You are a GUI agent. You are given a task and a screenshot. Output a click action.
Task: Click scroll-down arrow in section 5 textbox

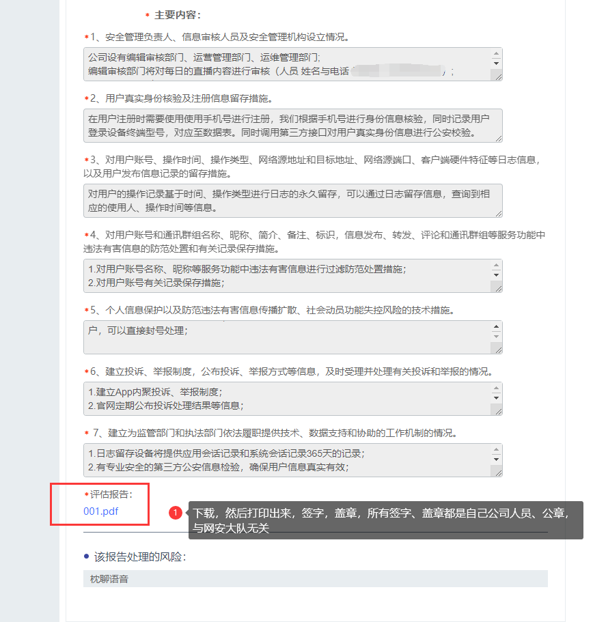(497, 337)
